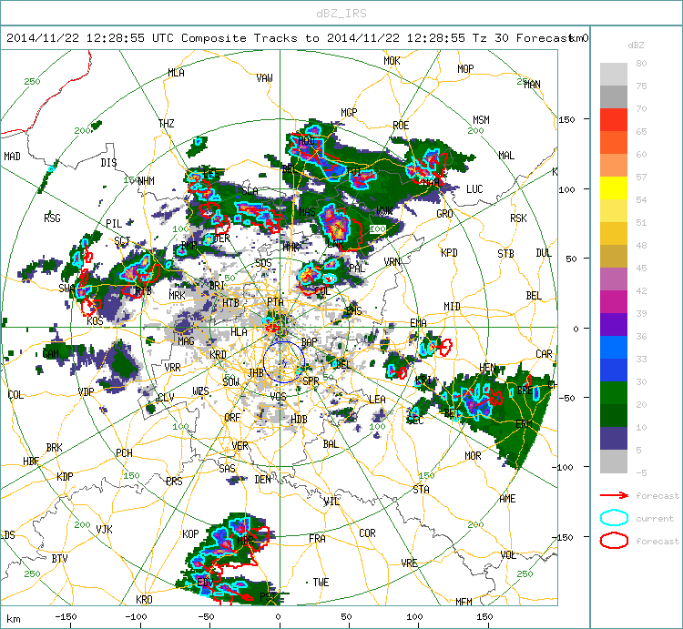
Task: Select the NHM station label
Action: tap(146, 180)
